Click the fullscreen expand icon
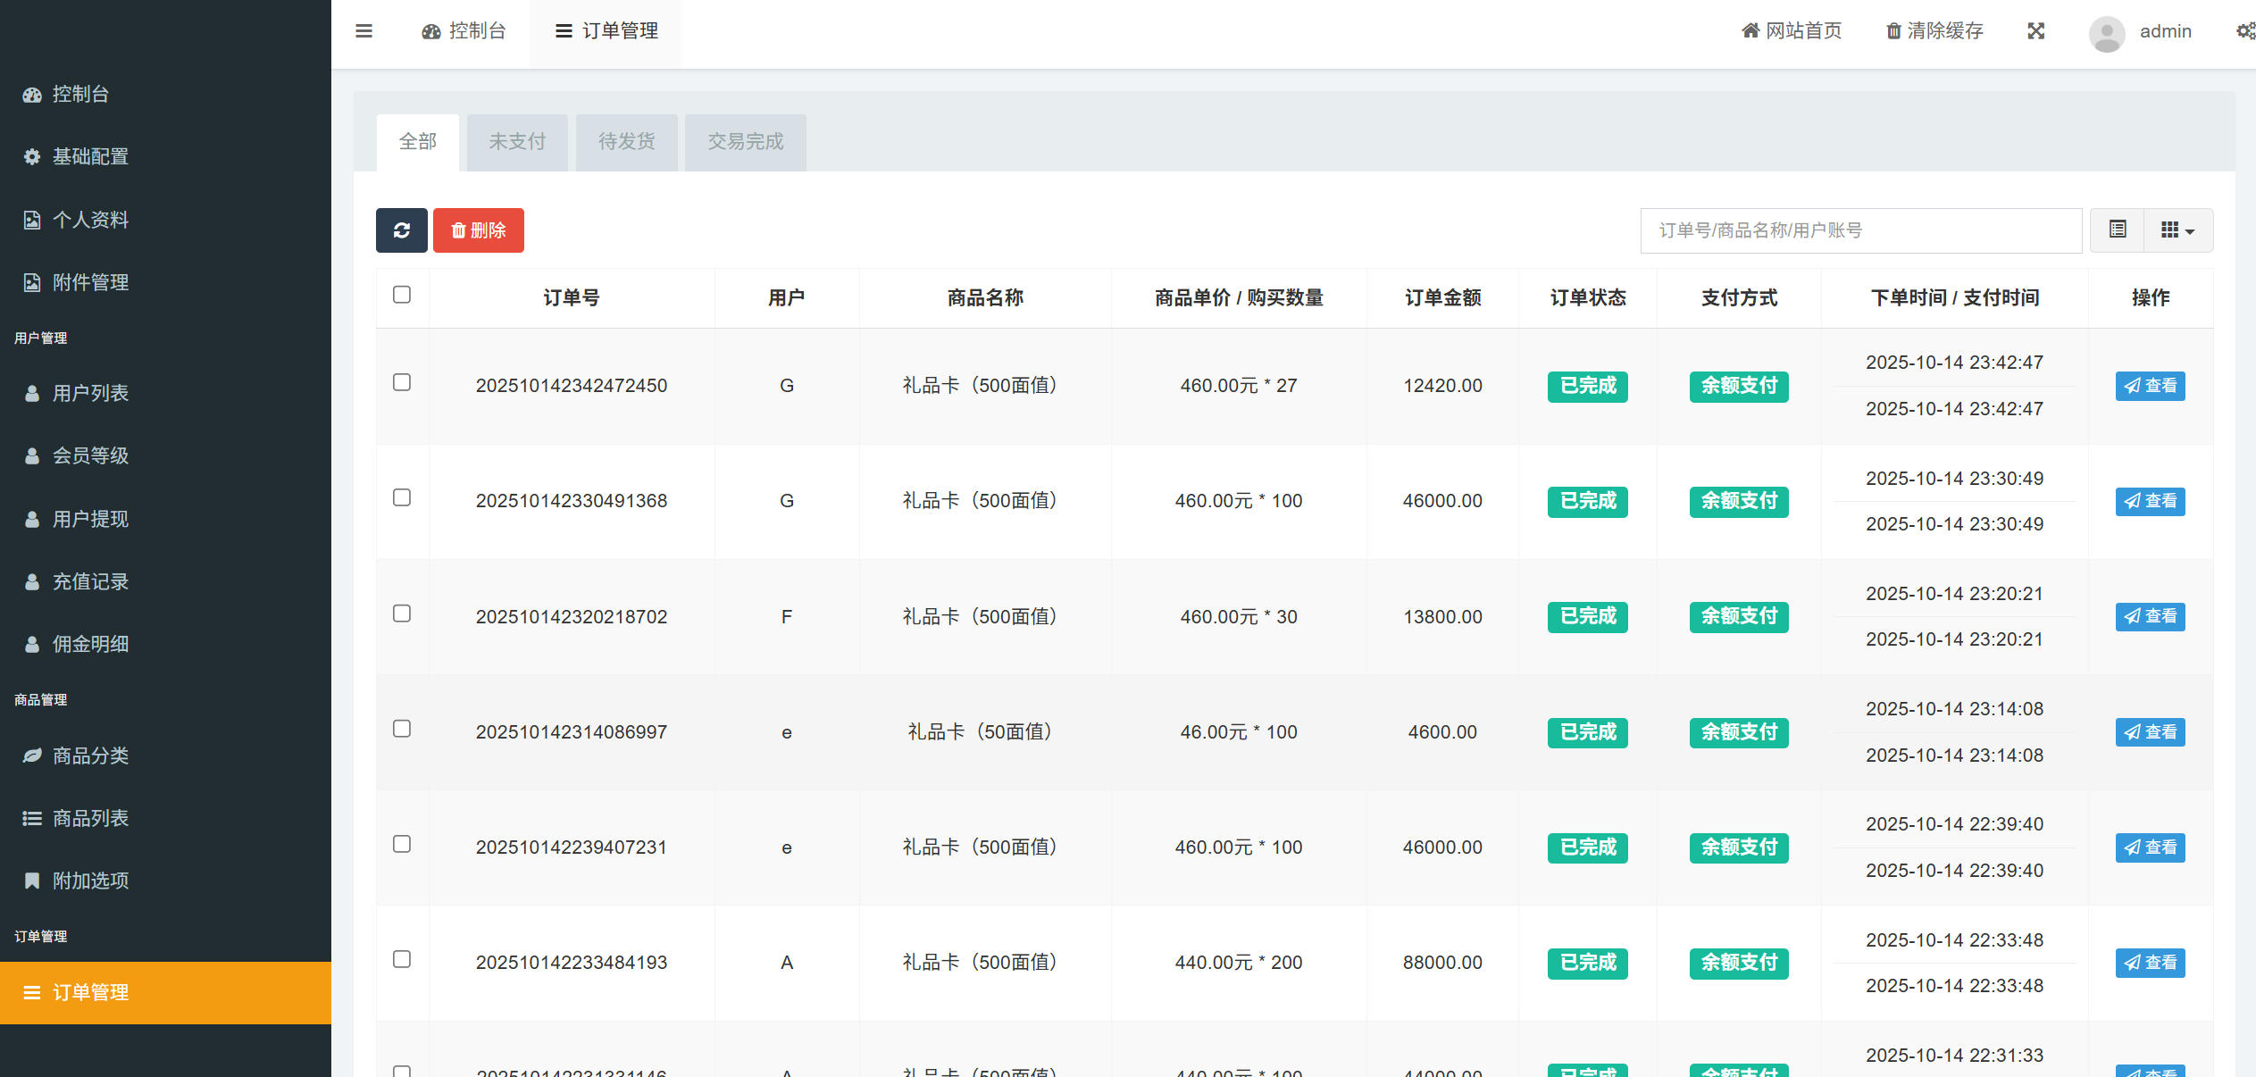Viewport: 2256px width, 1077px height. click(x=2035, y=31)
